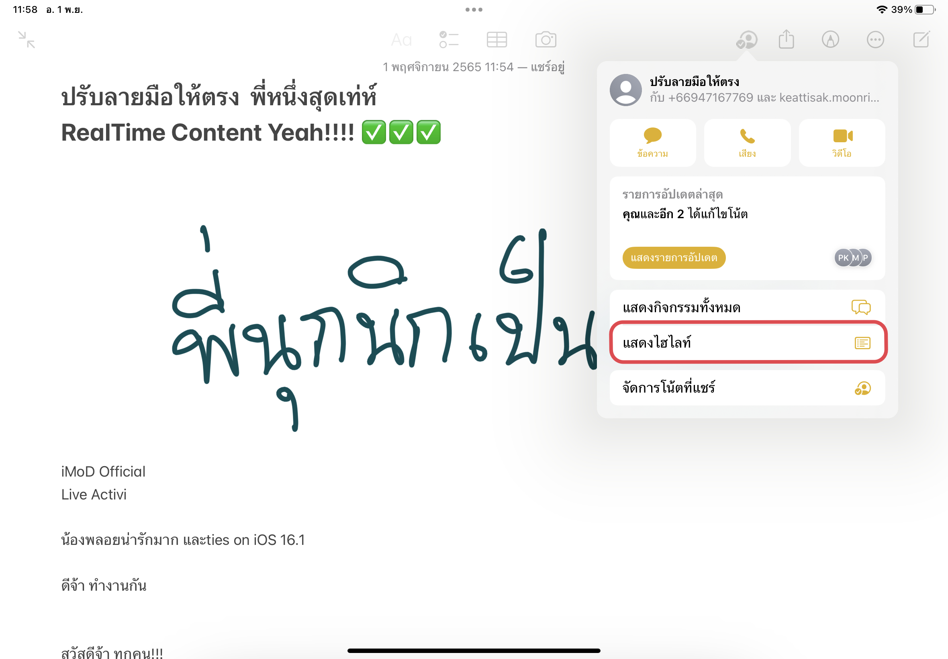Tap the PK M P participant avatars
948x659 pixels.
point(853,258)
